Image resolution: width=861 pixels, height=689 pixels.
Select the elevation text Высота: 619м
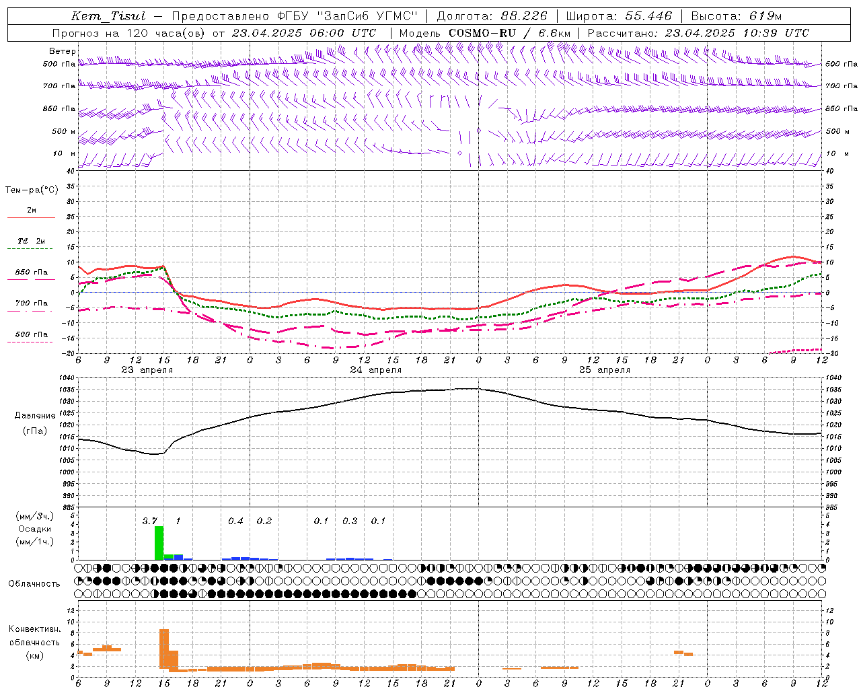click(737, 16)
